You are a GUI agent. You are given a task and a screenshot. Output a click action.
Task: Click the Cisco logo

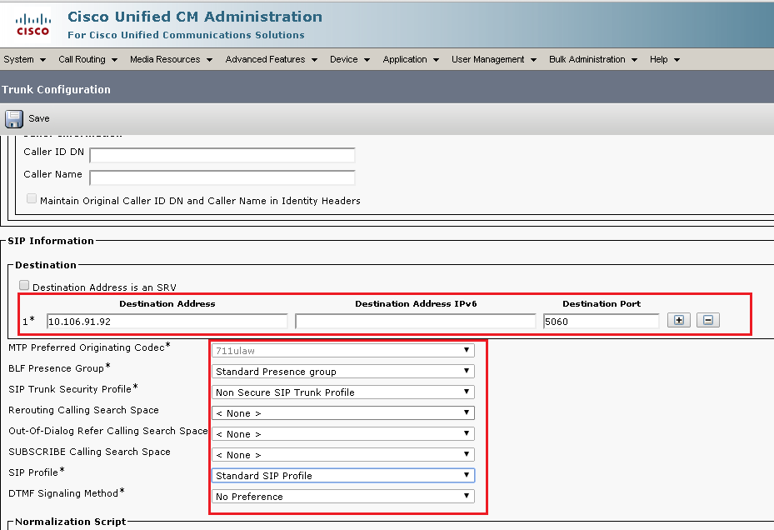(32, 25)
